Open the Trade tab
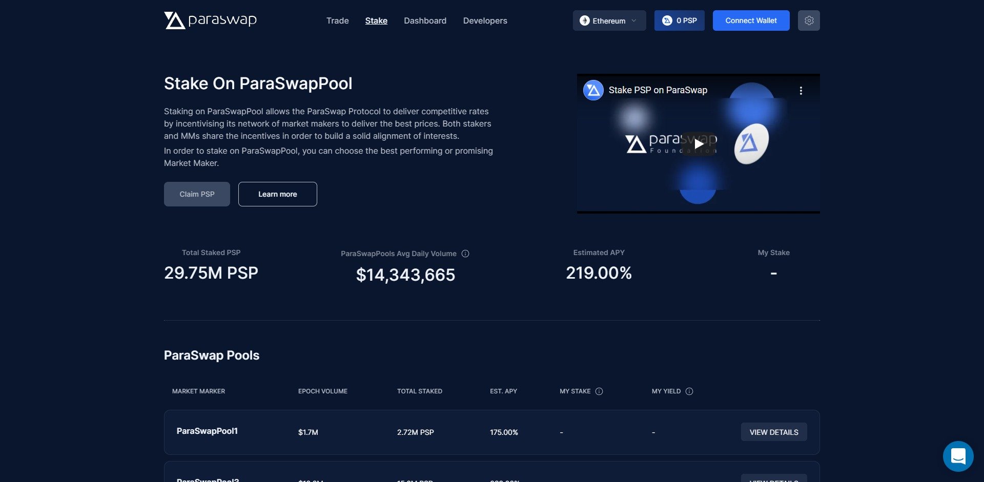984x482 pixels. [x=337, y=20]
